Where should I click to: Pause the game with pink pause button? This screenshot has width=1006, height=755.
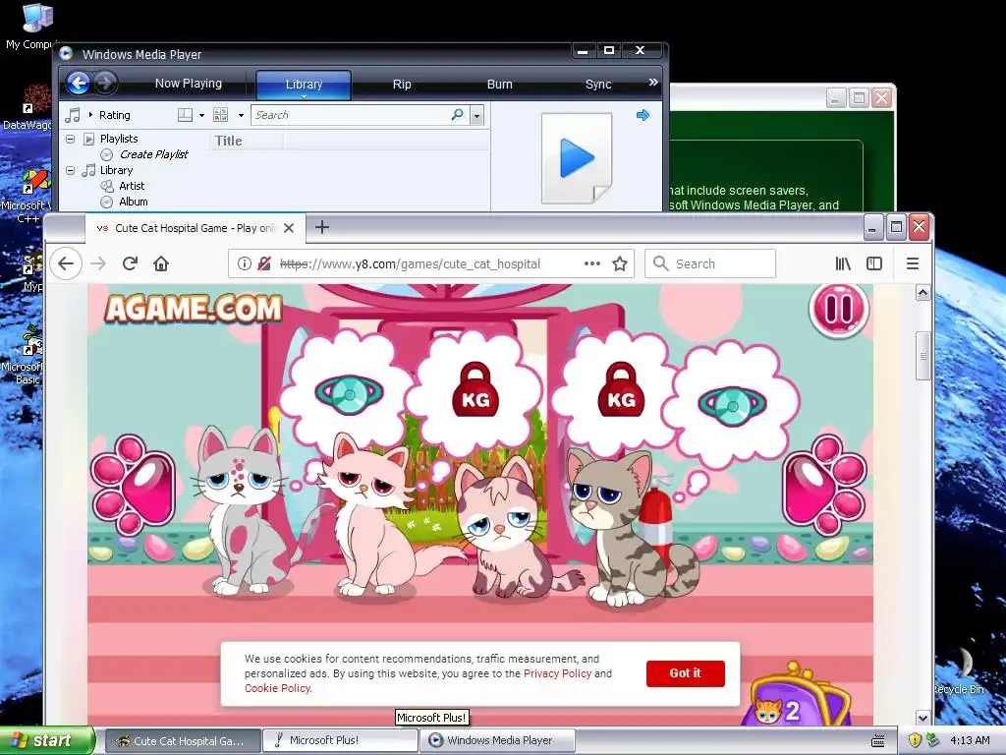(839, 309)
